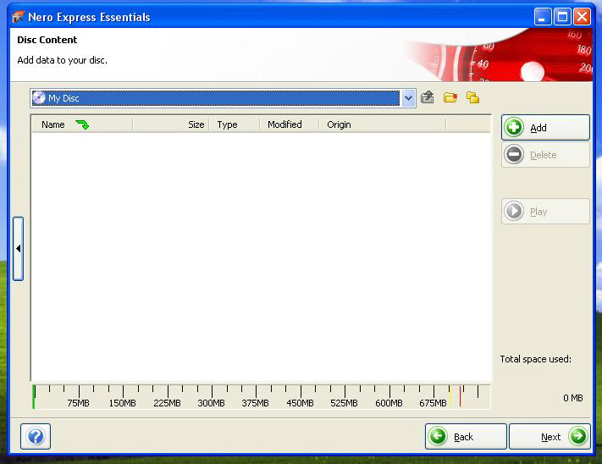Click the disc icon beside My Disc

[x=39, y=98]
